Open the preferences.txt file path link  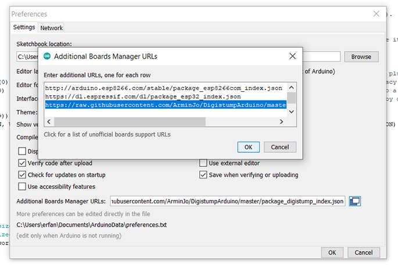91,224
